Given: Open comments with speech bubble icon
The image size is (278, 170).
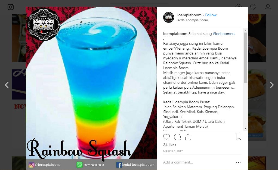Looking at the screenshot, I should tap(177, 137).
